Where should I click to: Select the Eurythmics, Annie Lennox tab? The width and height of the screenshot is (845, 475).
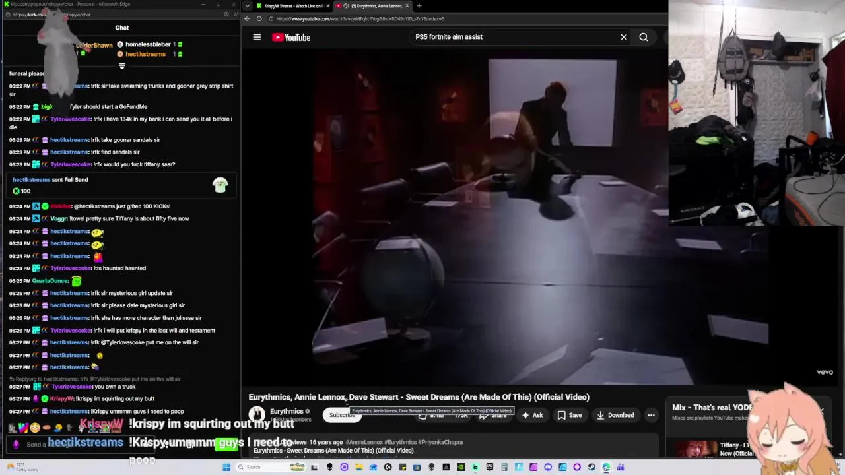(372, 6)
